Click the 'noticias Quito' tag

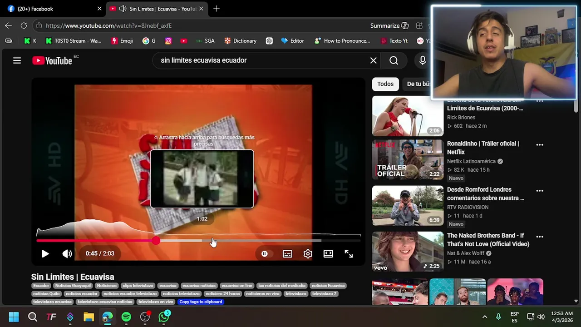click(46, 294)
